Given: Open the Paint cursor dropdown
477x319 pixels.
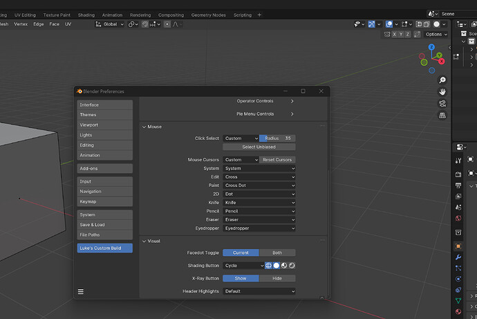Looking at the screenshot, I should (259, 185).
